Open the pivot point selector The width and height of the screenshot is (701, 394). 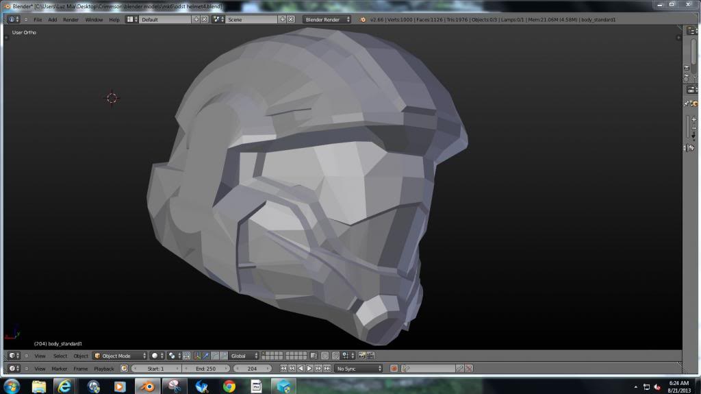[x=173, y=356]
